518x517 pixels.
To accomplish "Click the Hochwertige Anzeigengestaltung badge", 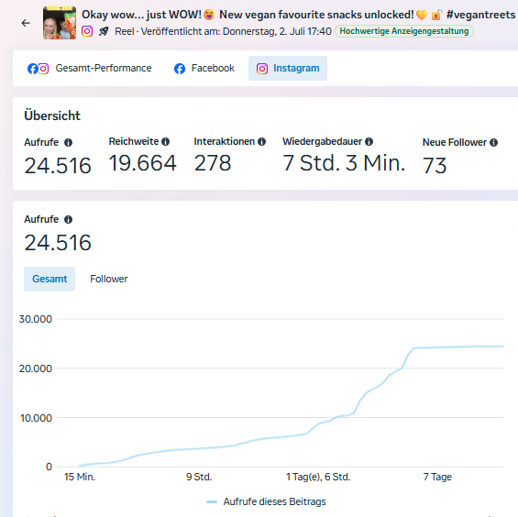I will coord(404,31).
